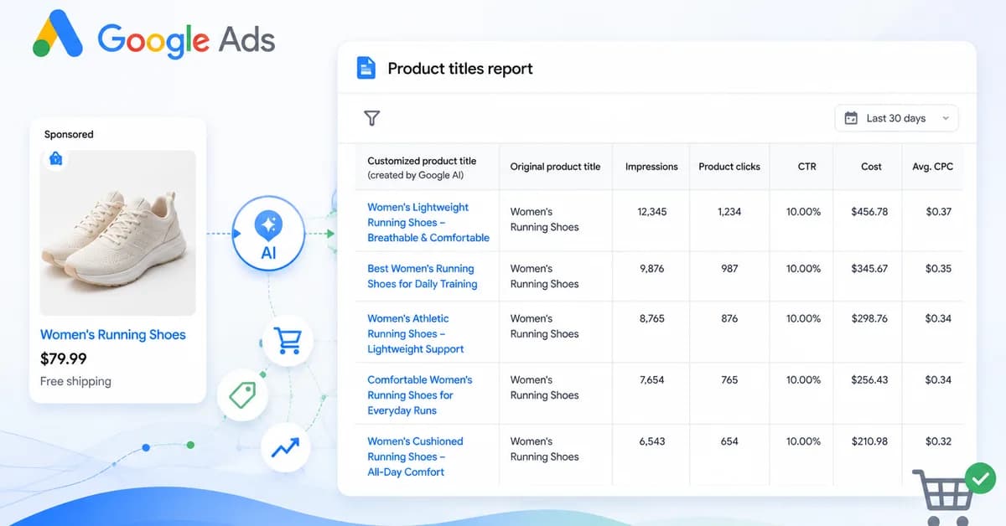Click the $79.99 price on the ad
This screenshot has width=1006, height=526.
63,358
